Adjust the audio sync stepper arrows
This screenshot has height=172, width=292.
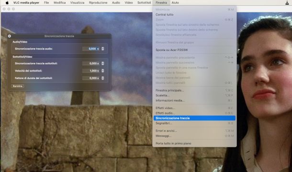coord(102,49)
